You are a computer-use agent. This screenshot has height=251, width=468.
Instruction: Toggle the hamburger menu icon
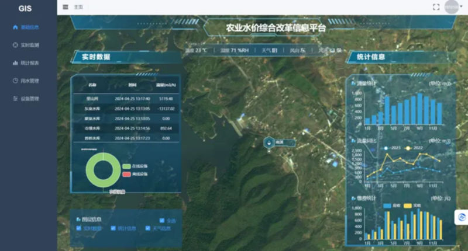pos(66,7)
